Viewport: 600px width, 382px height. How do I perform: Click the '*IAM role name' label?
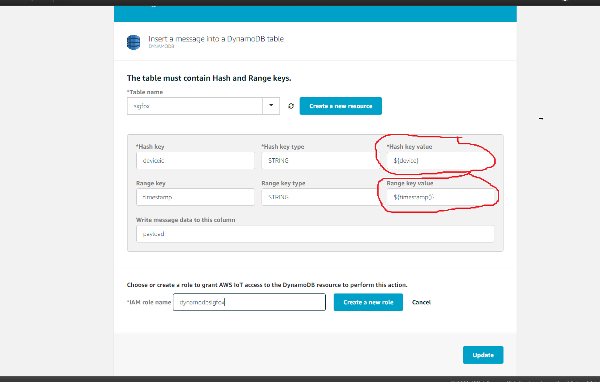click(149, 302)
